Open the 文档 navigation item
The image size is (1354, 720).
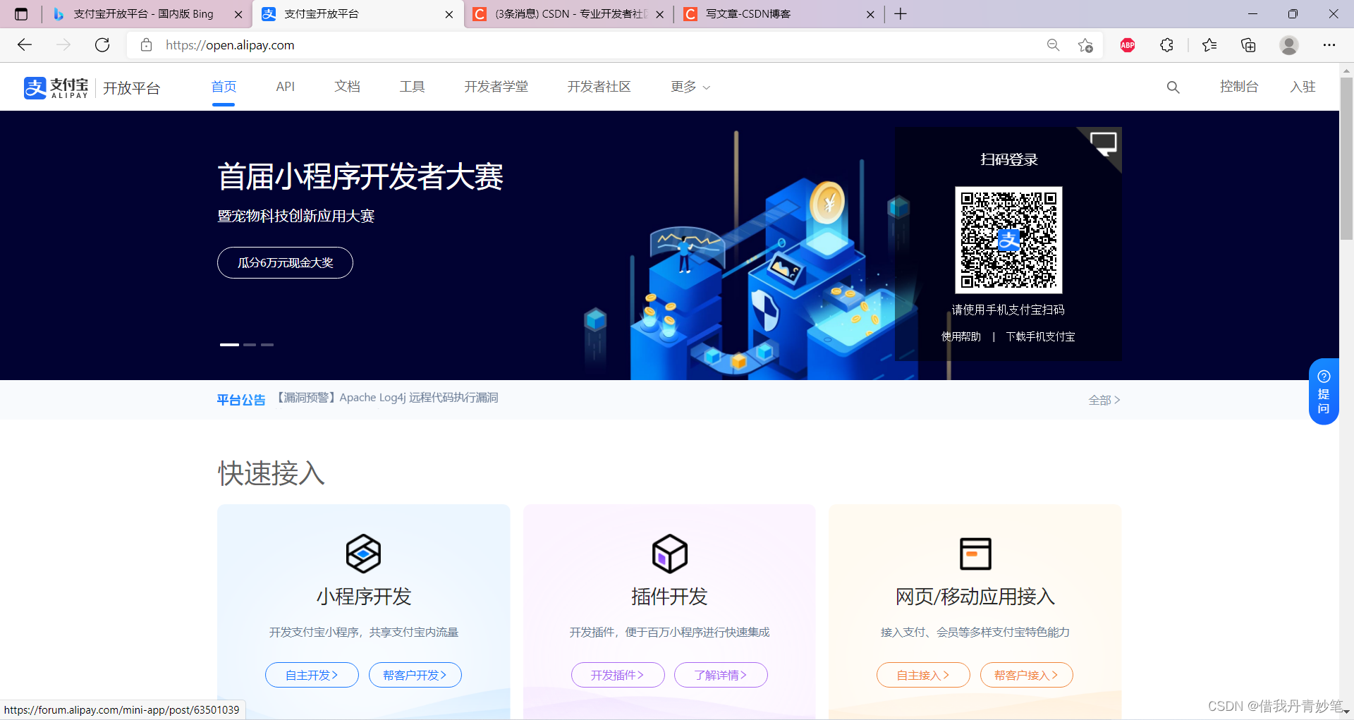(x=347, y=87)
